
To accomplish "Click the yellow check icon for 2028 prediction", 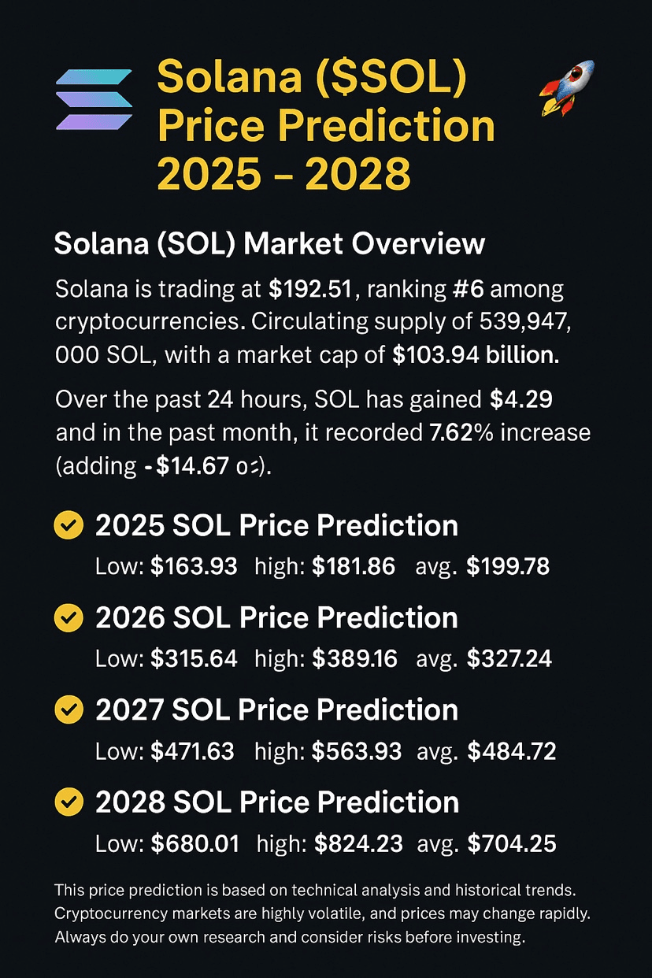I will [68, 802].
